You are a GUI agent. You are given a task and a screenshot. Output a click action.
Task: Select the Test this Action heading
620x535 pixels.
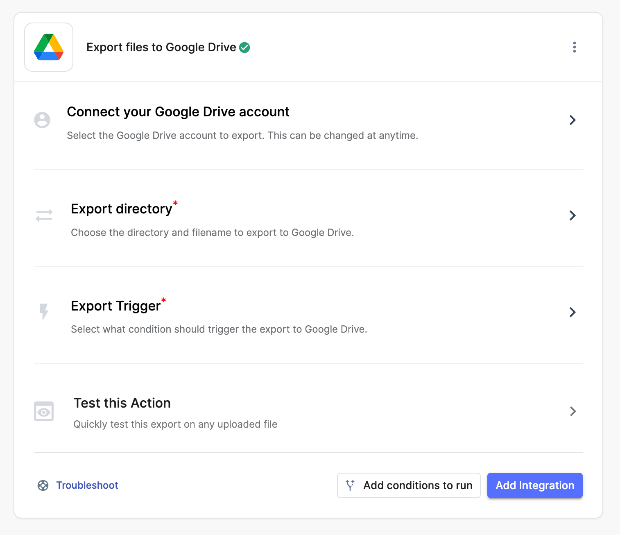click(122, 403)
